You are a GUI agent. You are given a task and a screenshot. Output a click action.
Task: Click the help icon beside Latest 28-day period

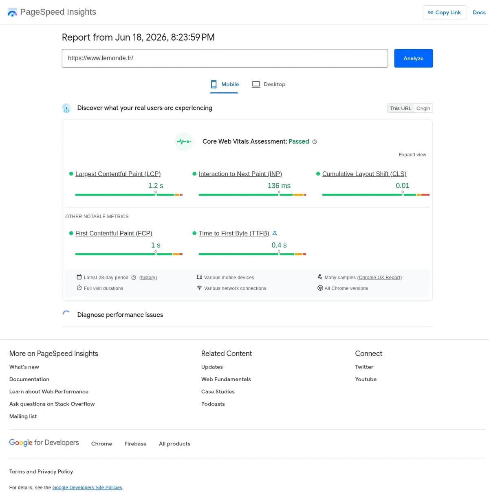coord(134,278)
